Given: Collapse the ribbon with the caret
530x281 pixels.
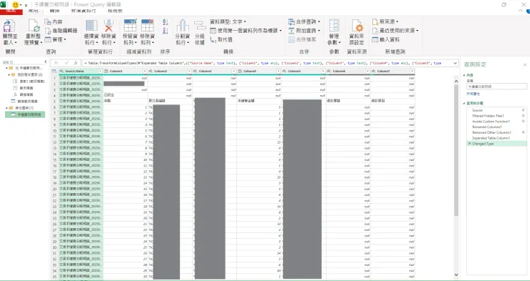Looking at the screenshot, I should coord(521,11).
